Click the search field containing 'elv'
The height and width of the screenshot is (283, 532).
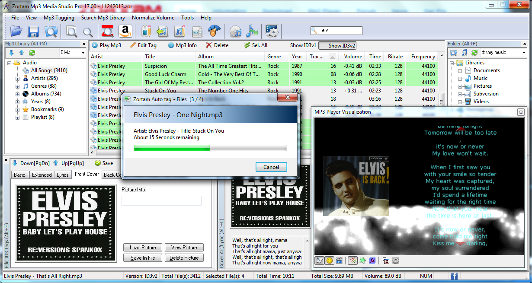pos(337,31)
